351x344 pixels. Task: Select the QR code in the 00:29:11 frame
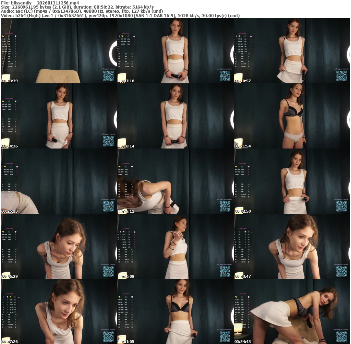point(225,206)
